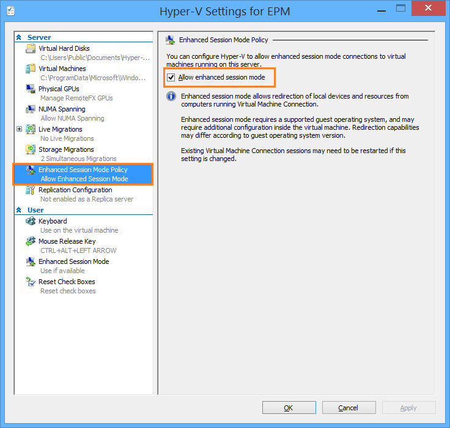The image size is (450, 428).
Task: Close the Hyper-V Settings window
Action: coord(428,8)
